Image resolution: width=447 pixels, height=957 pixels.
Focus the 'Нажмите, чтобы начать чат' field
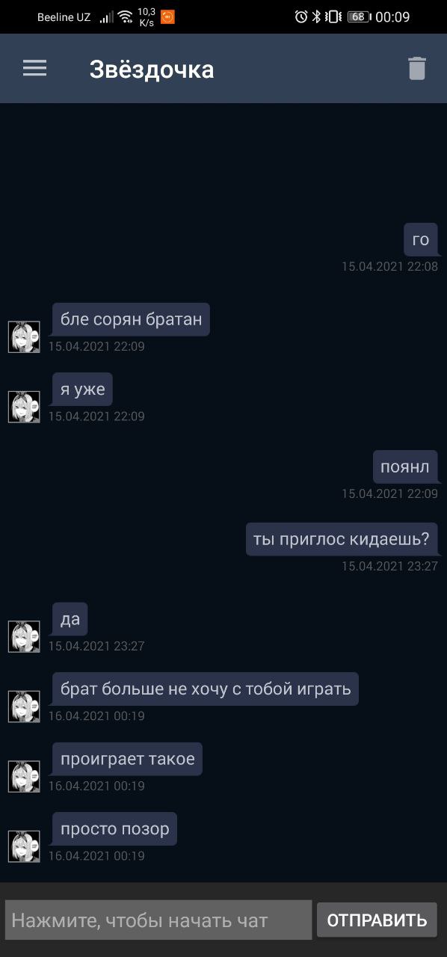pos(158,920)
